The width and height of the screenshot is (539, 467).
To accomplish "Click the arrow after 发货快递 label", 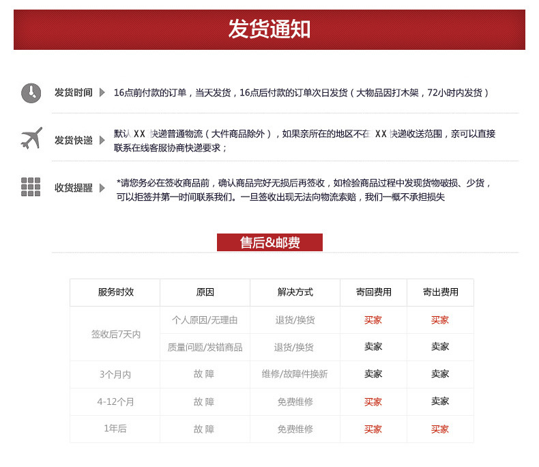I will click(x=102, y=141).
